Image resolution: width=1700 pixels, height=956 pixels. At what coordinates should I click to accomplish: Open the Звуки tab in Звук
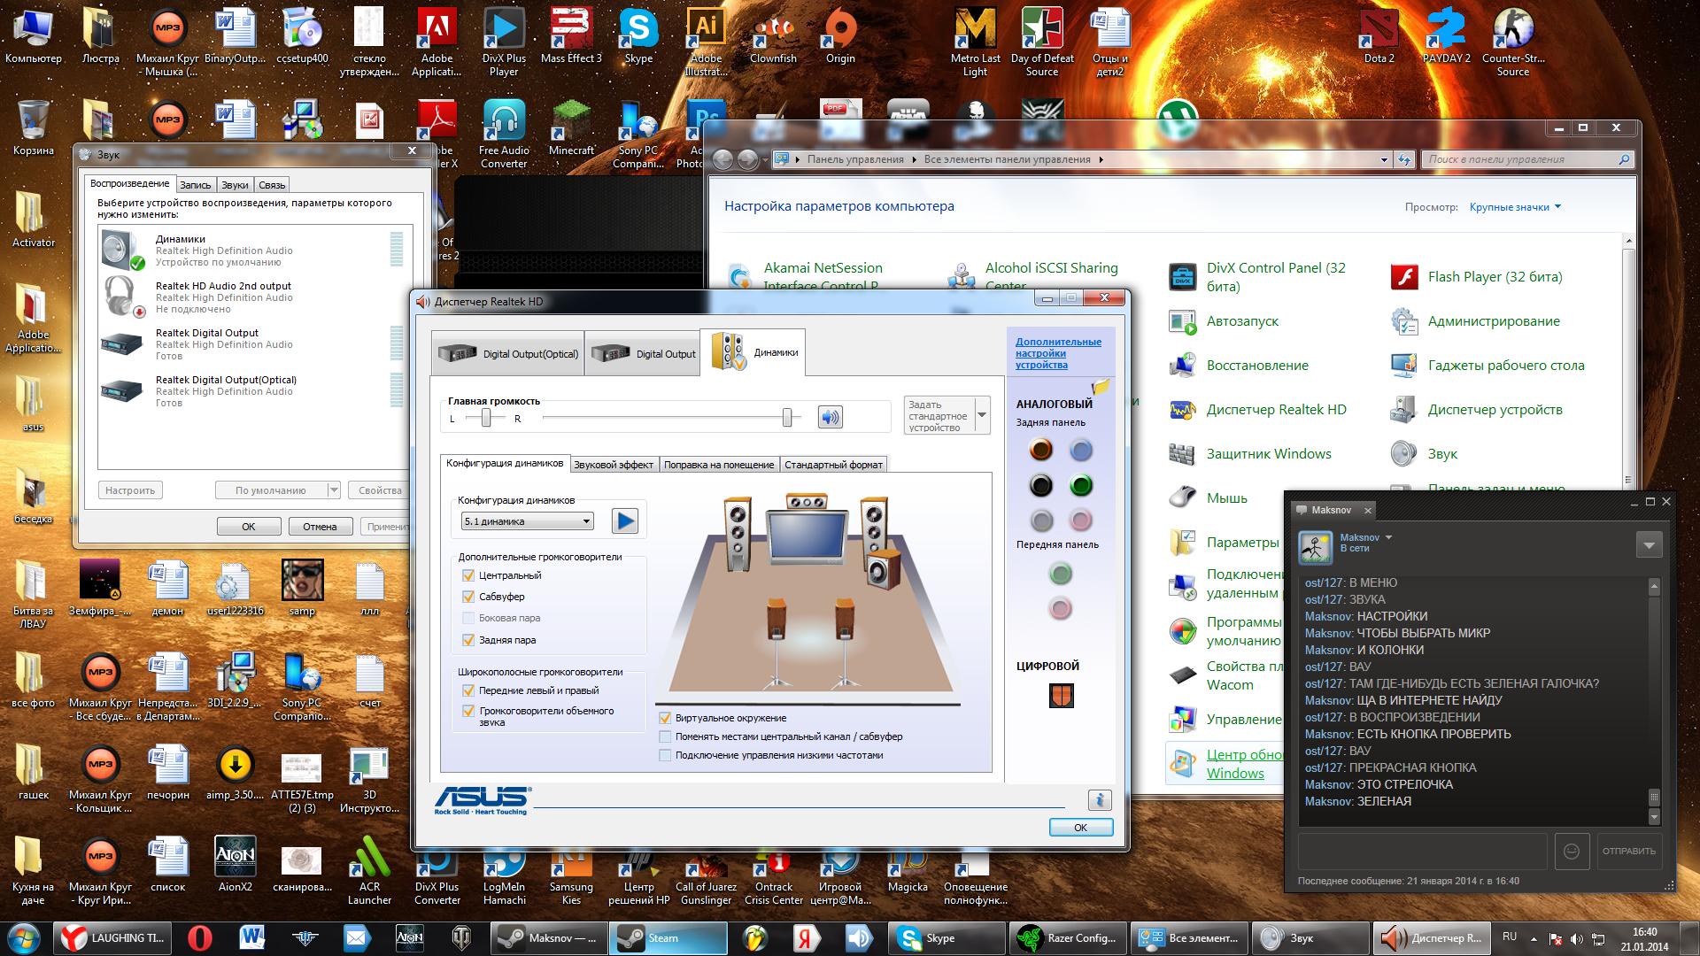pyautogui.click(x=235, y=185)
